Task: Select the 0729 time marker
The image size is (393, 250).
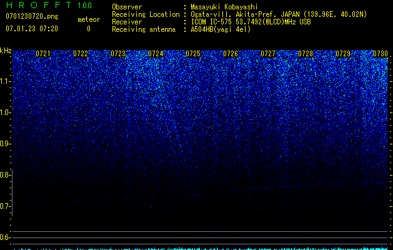Action: 342,54
